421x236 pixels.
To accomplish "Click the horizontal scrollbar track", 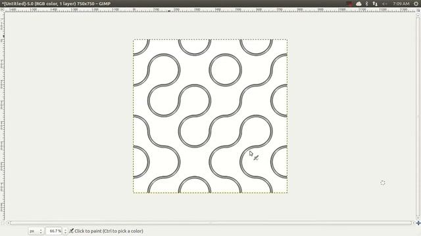I will coord(210,223).
